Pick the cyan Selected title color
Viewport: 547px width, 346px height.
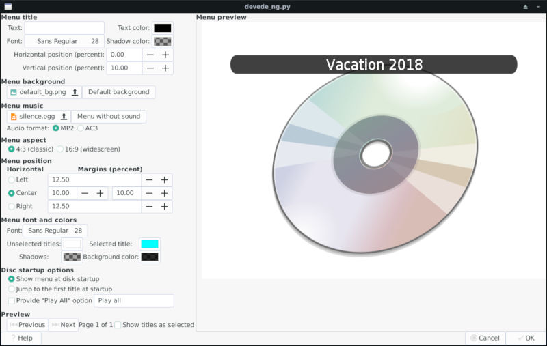149,244
